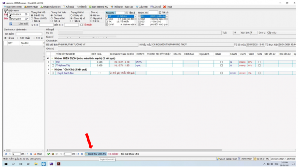
Task: Open the start date dropdown calendar
Action: point(27,14)
